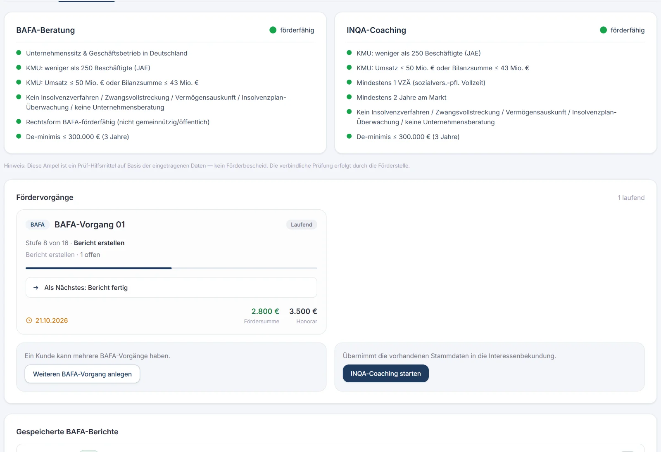Screen dimensions: 661x452
Task: Start the INQA-Coaching
Action: click(x=386, y=374)
